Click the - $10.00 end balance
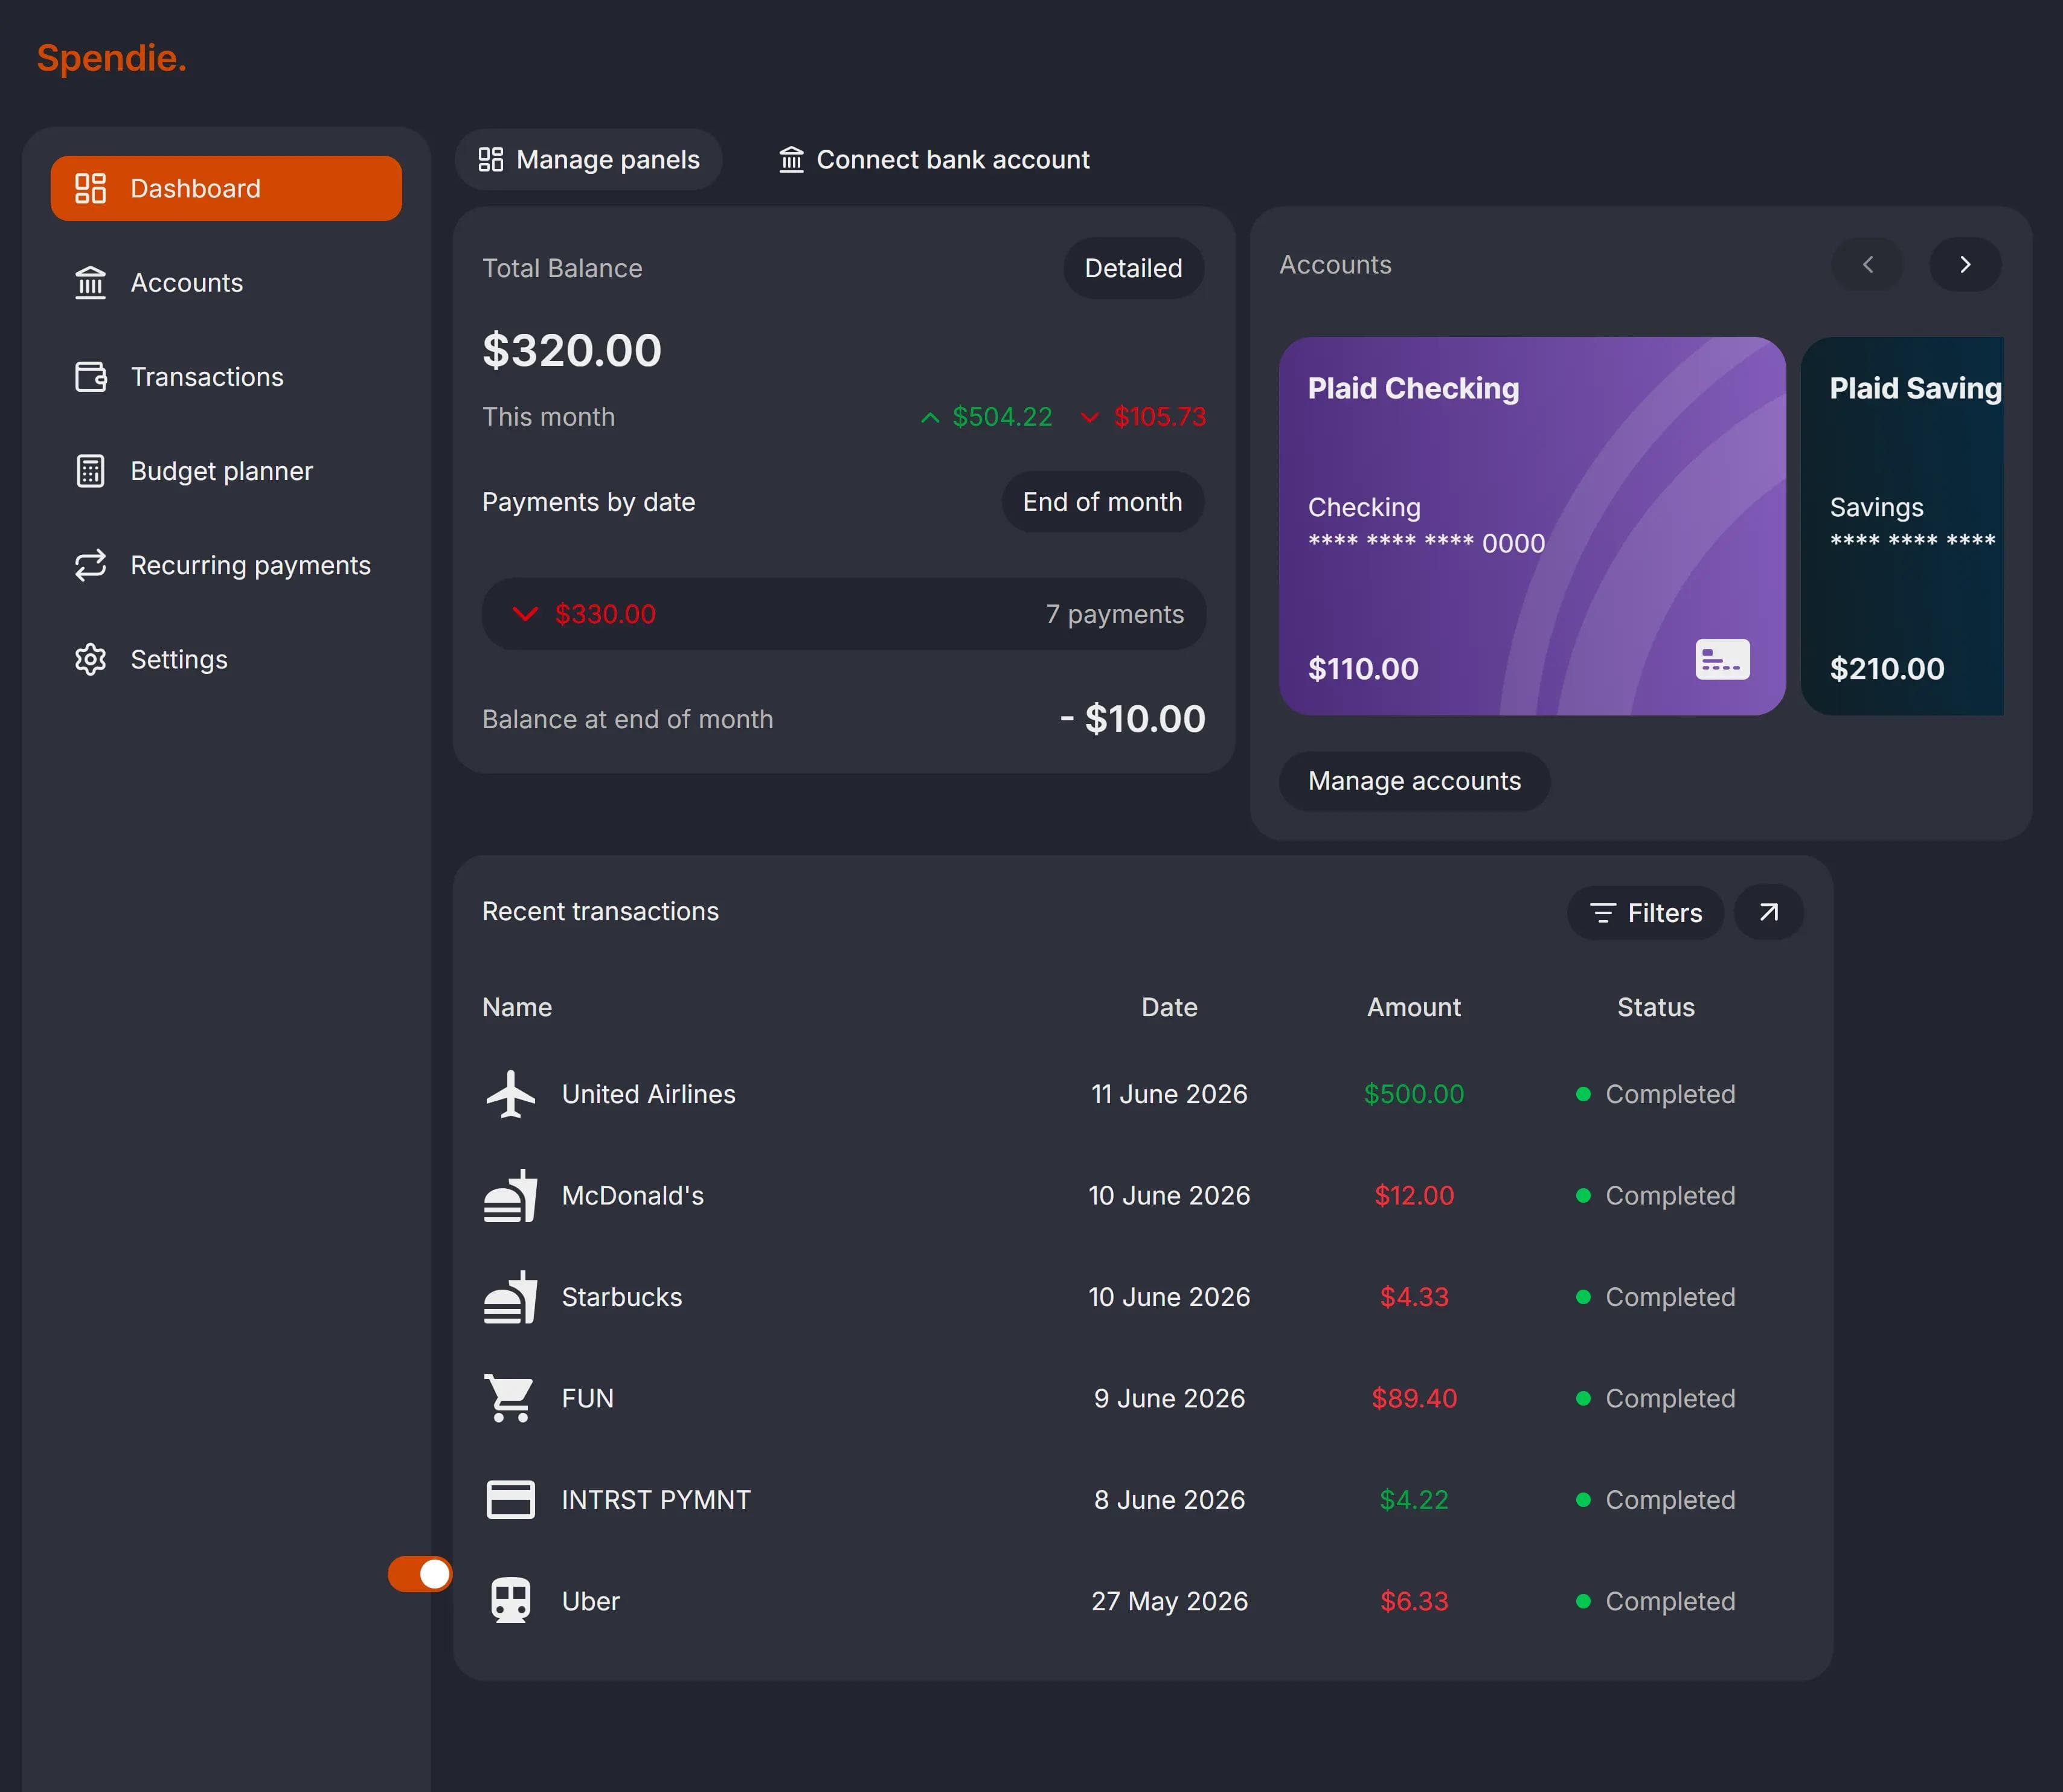Screen dimensions: 2063x1792 click(1132, 719)
